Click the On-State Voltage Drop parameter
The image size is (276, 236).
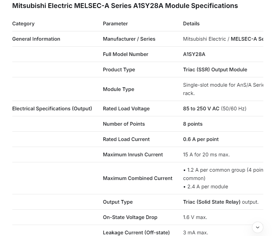point(130,217)
